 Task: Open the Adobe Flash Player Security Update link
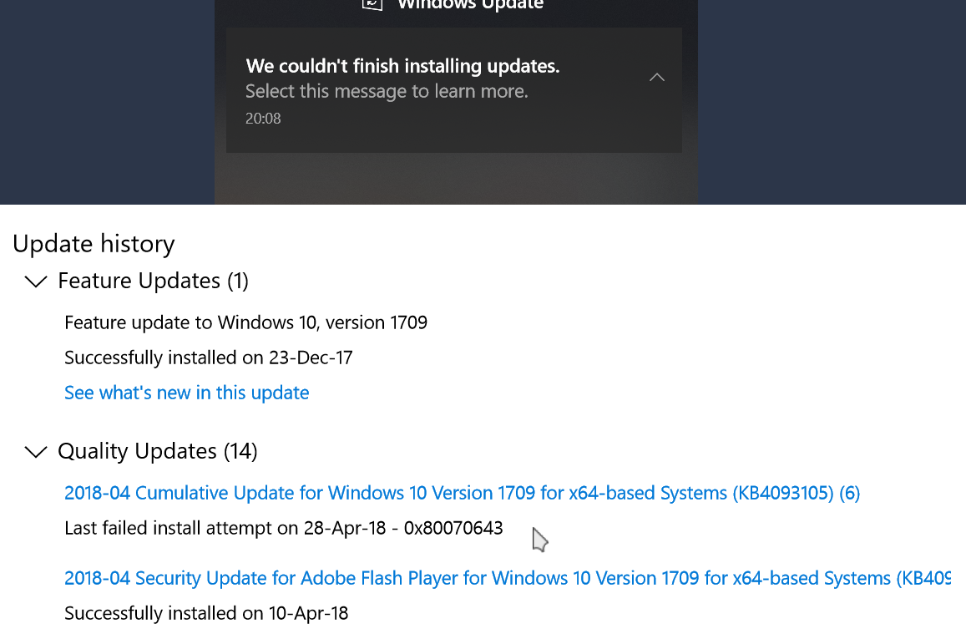(508, 578)
